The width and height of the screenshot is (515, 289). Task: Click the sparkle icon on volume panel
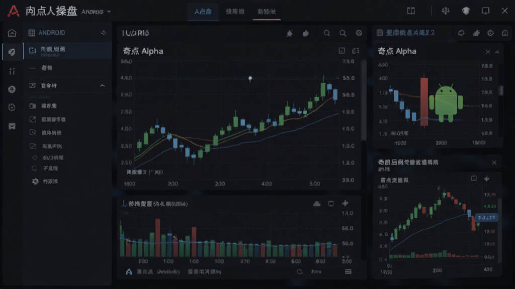coord(345,204)
